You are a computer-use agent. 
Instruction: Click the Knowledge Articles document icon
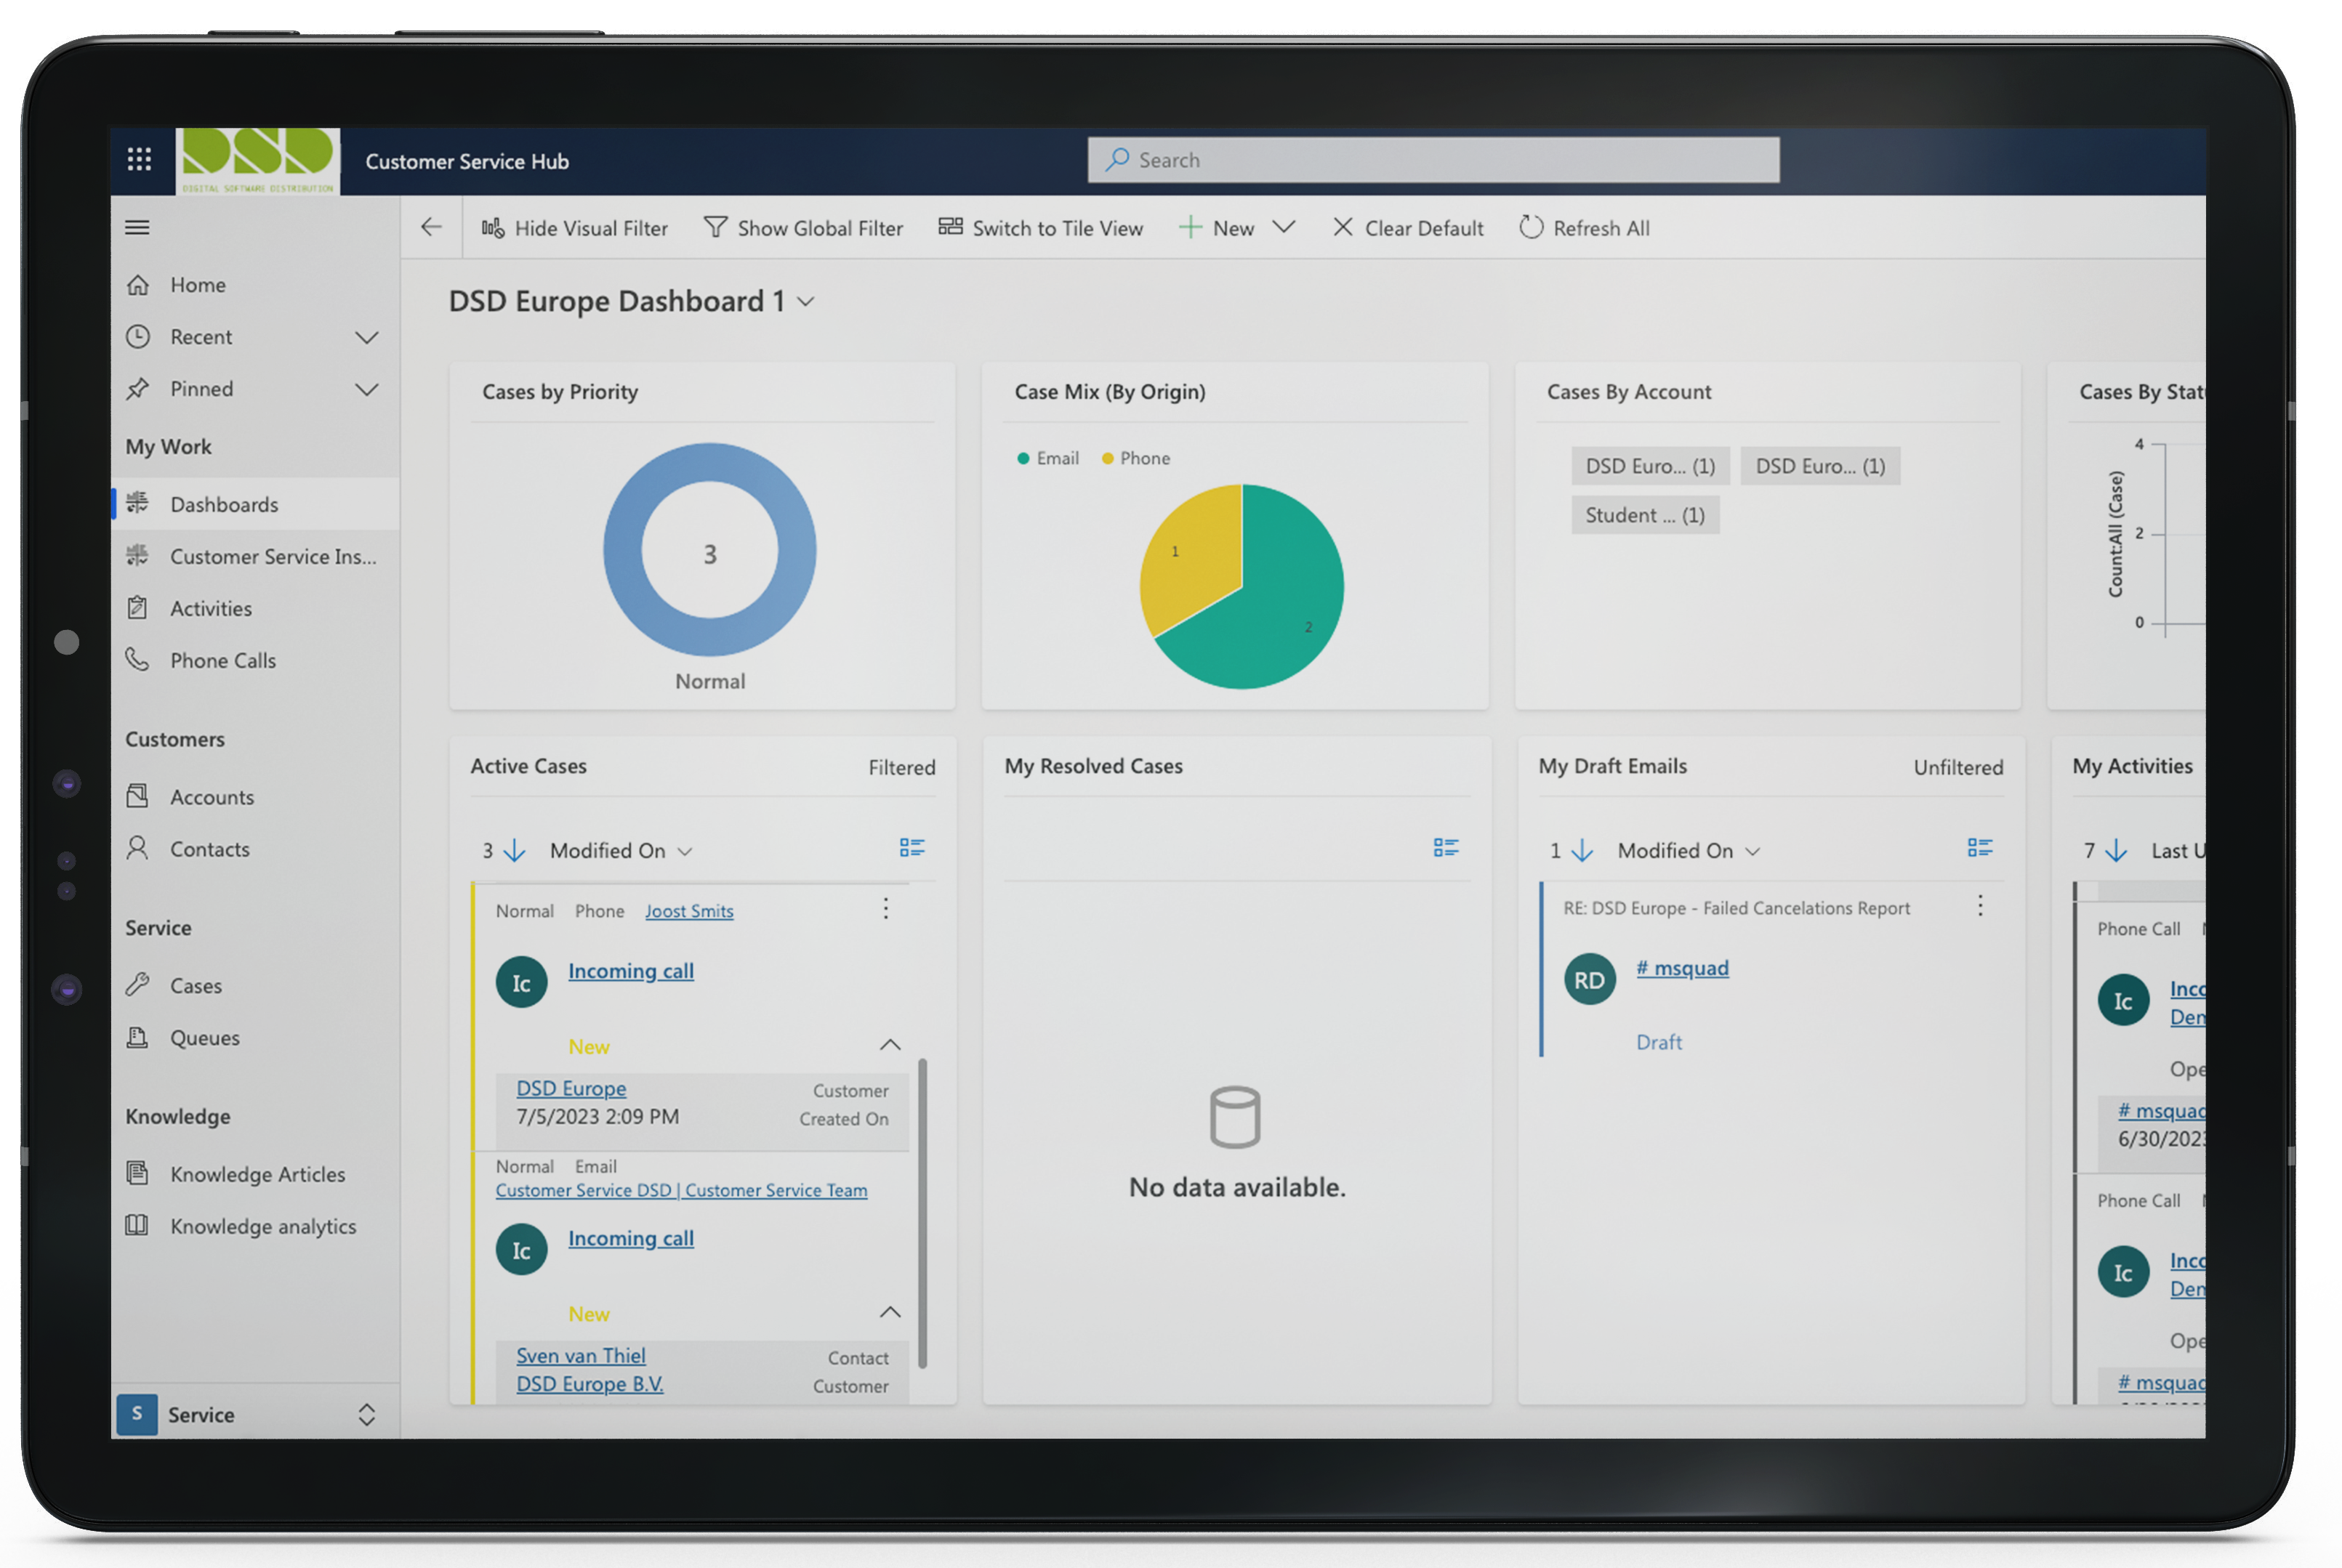click(138, 1174)
